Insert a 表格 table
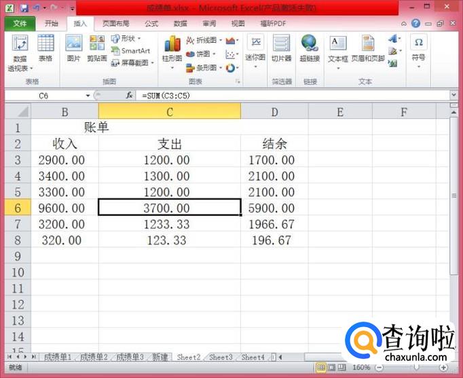Viewport: 463px width, 378px height. click(45, 49)
